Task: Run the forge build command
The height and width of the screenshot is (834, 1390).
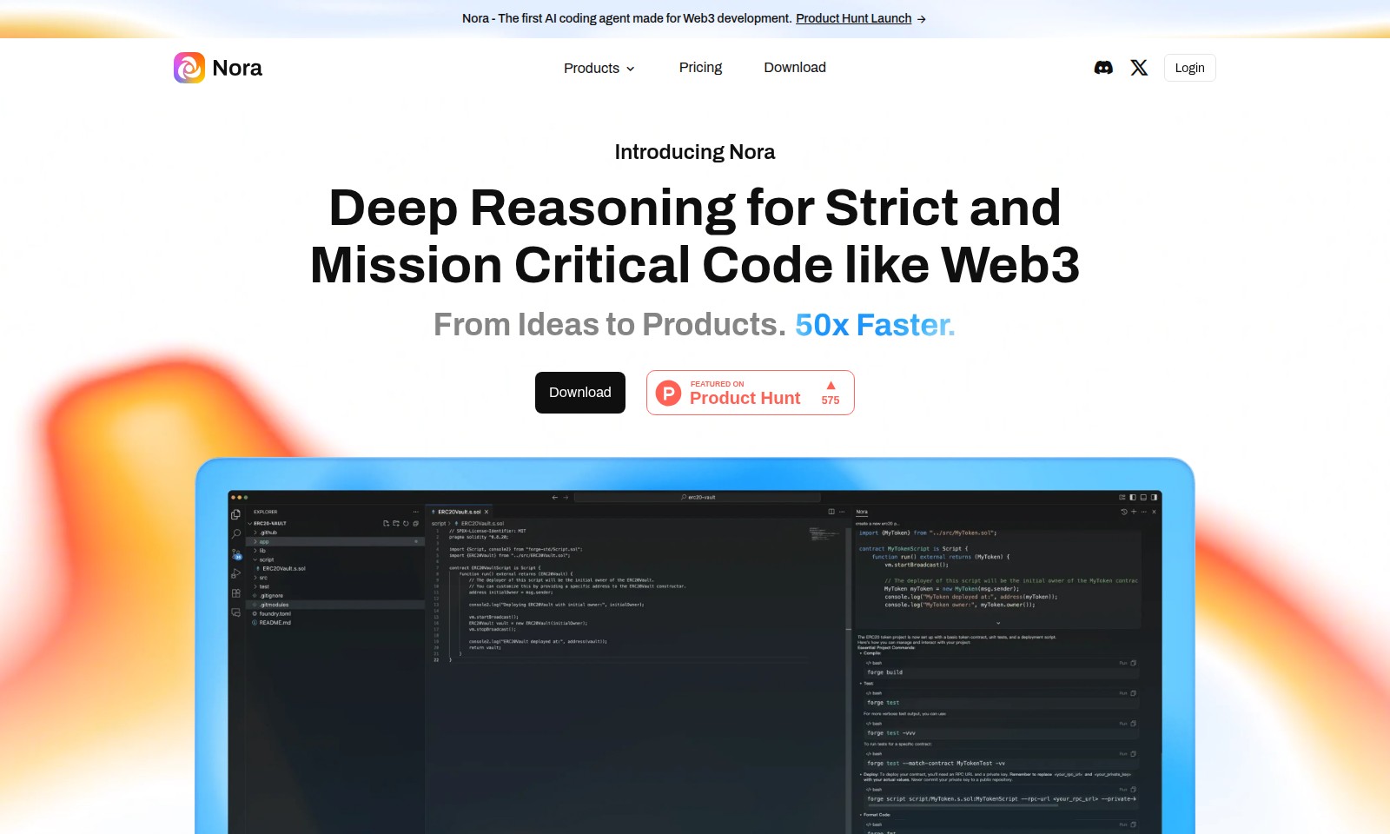Action: point(1123,663)
